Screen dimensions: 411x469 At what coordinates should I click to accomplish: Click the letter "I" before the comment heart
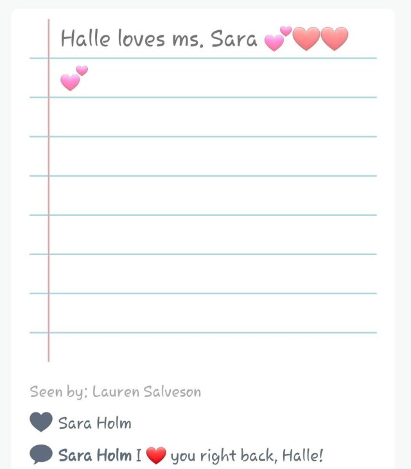(x=138, y=456)
